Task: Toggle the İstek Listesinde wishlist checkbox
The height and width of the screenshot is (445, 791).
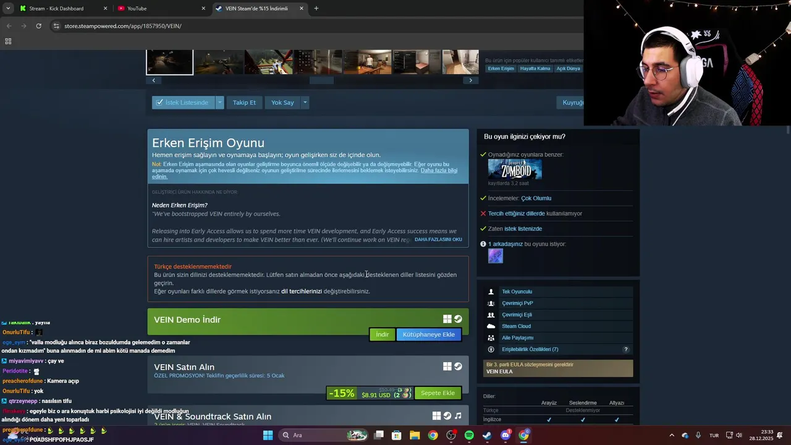Action: 159,103
